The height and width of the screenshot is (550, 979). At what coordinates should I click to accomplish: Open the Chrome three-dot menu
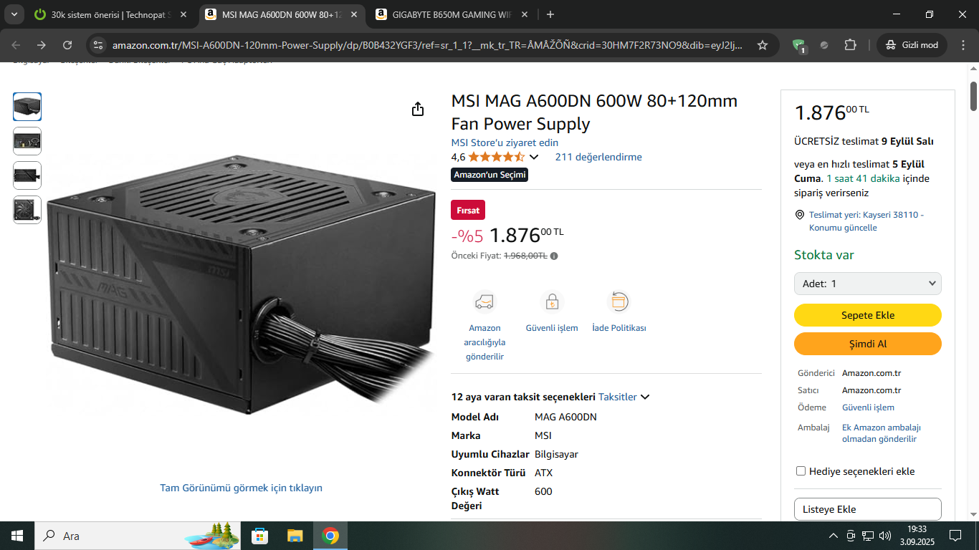(963, 45)
